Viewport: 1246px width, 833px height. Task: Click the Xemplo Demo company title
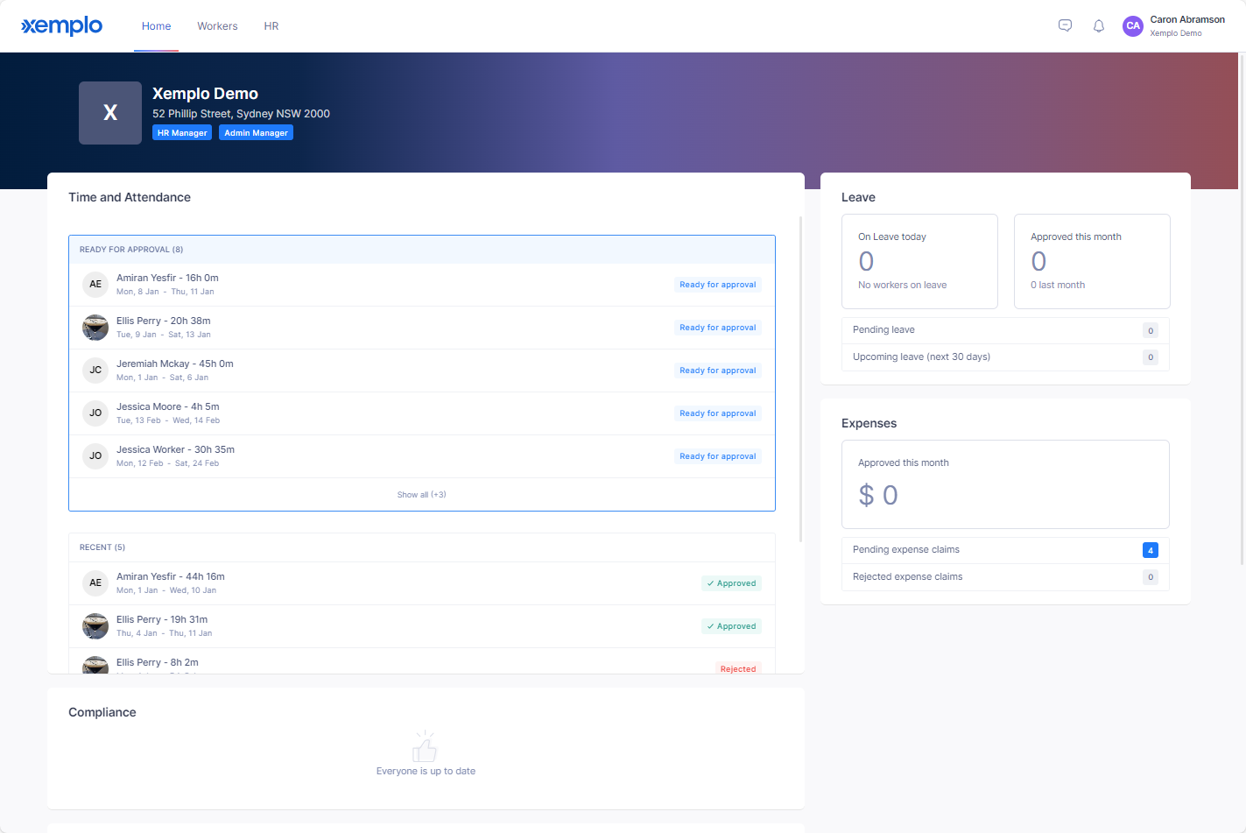coord(205,94)
